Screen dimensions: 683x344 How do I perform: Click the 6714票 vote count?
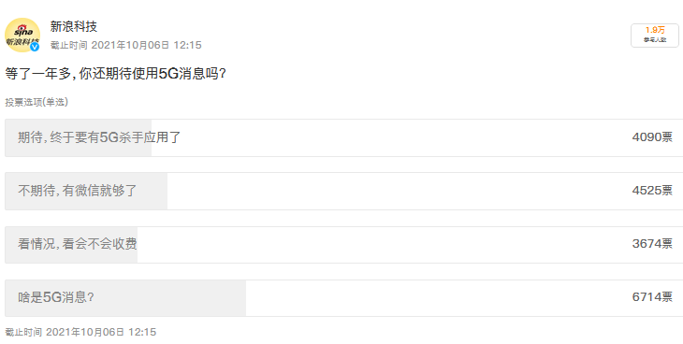point(652,297)
